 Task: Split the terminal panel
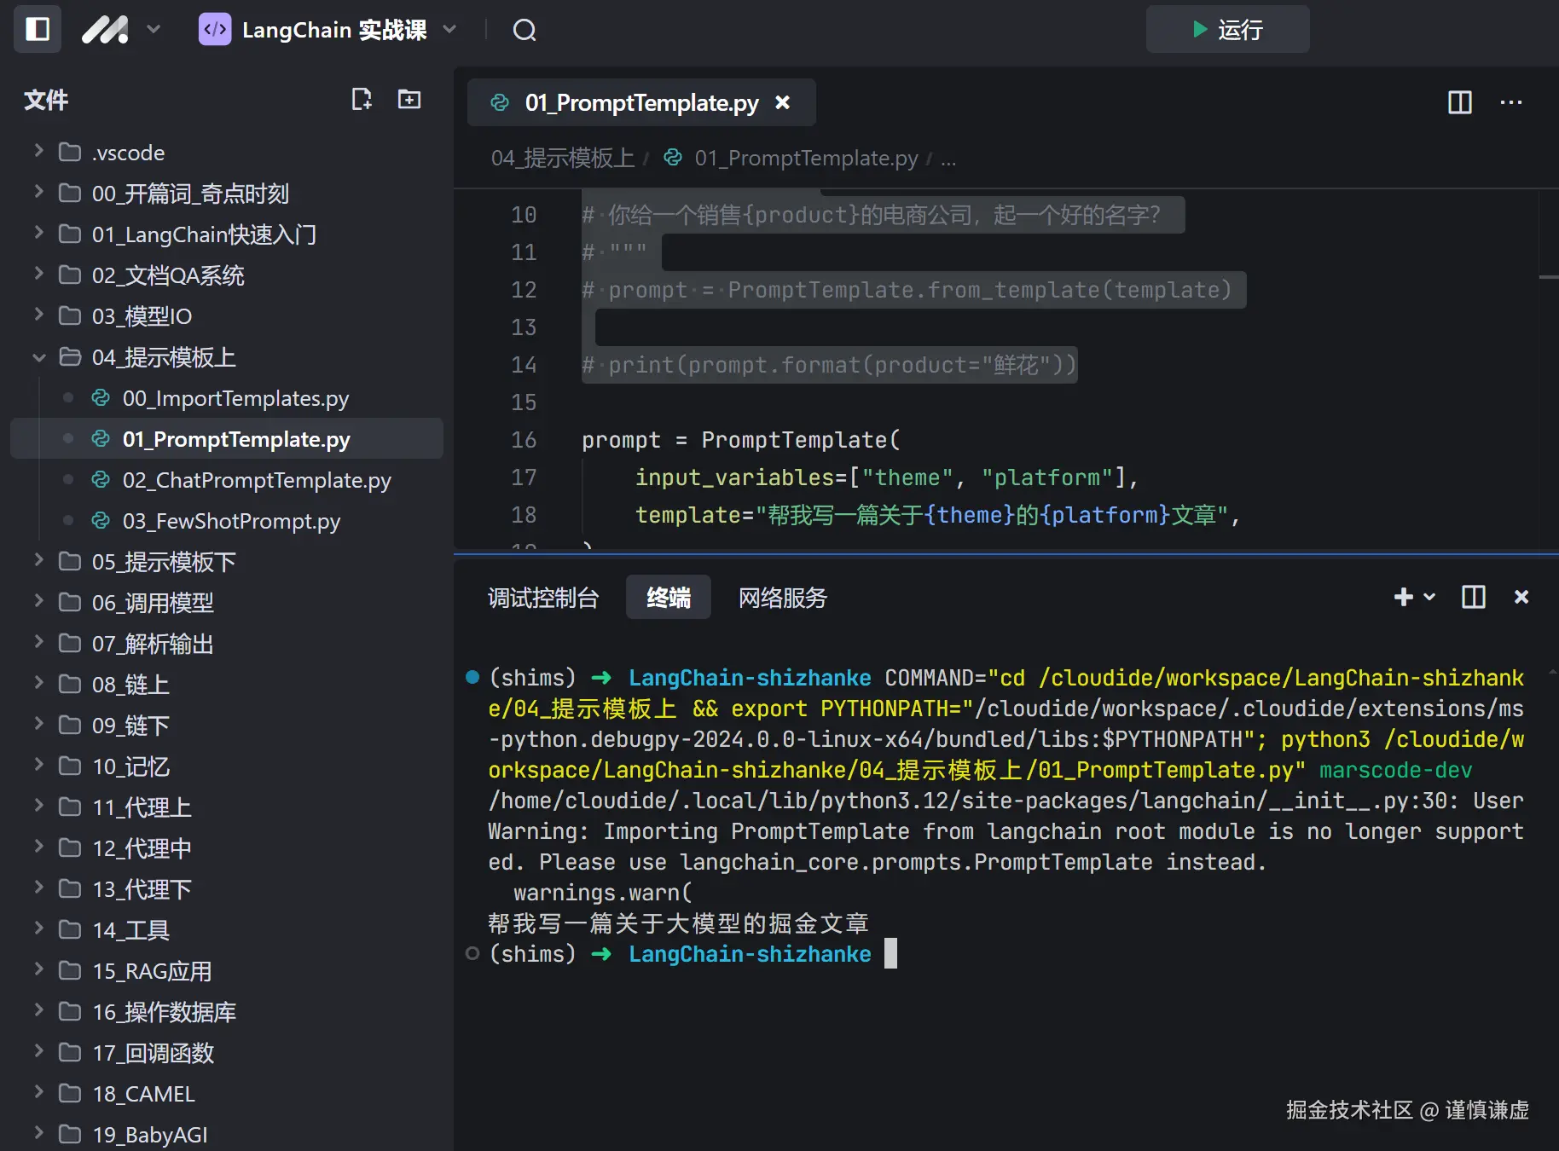pos(1474,597)
